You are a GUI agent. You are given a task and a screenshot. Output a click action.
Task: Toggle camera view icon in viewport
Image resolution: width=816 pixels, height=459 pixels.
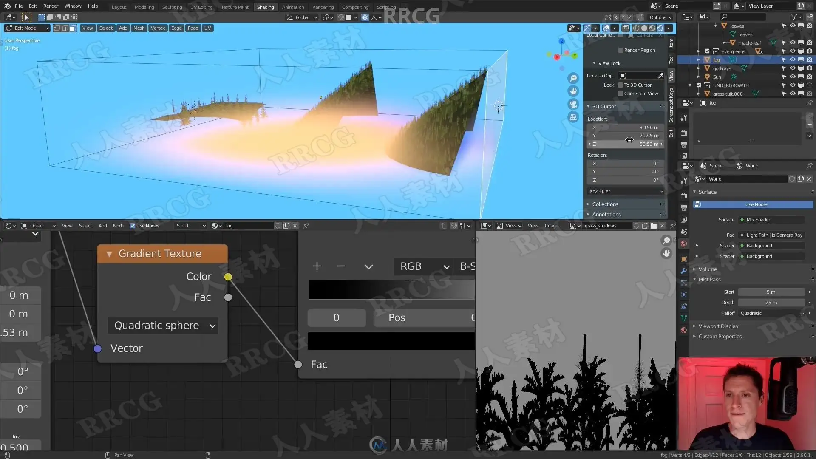click(573, 104)
